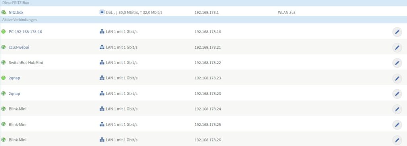
Task: Click the globe status icon beside ccu3-webui
Action: [3, 47]
